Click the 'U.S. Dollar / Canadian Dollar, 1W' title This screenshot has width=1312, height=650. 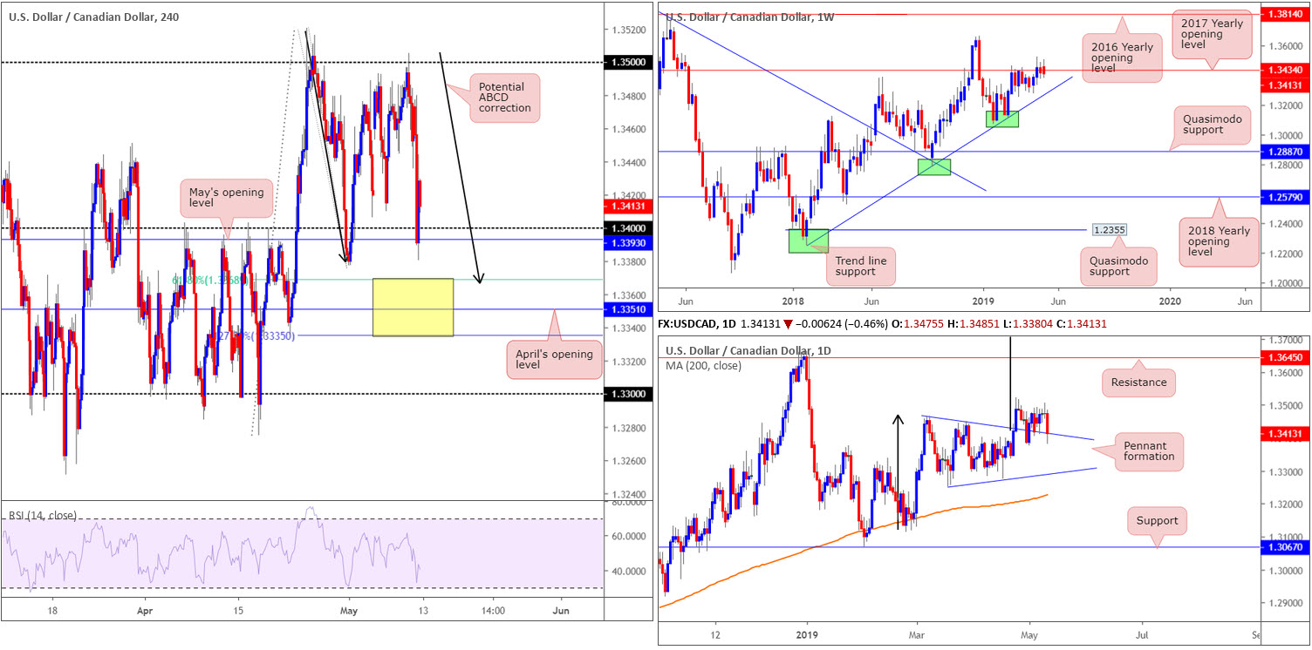(x=752, y=17)
